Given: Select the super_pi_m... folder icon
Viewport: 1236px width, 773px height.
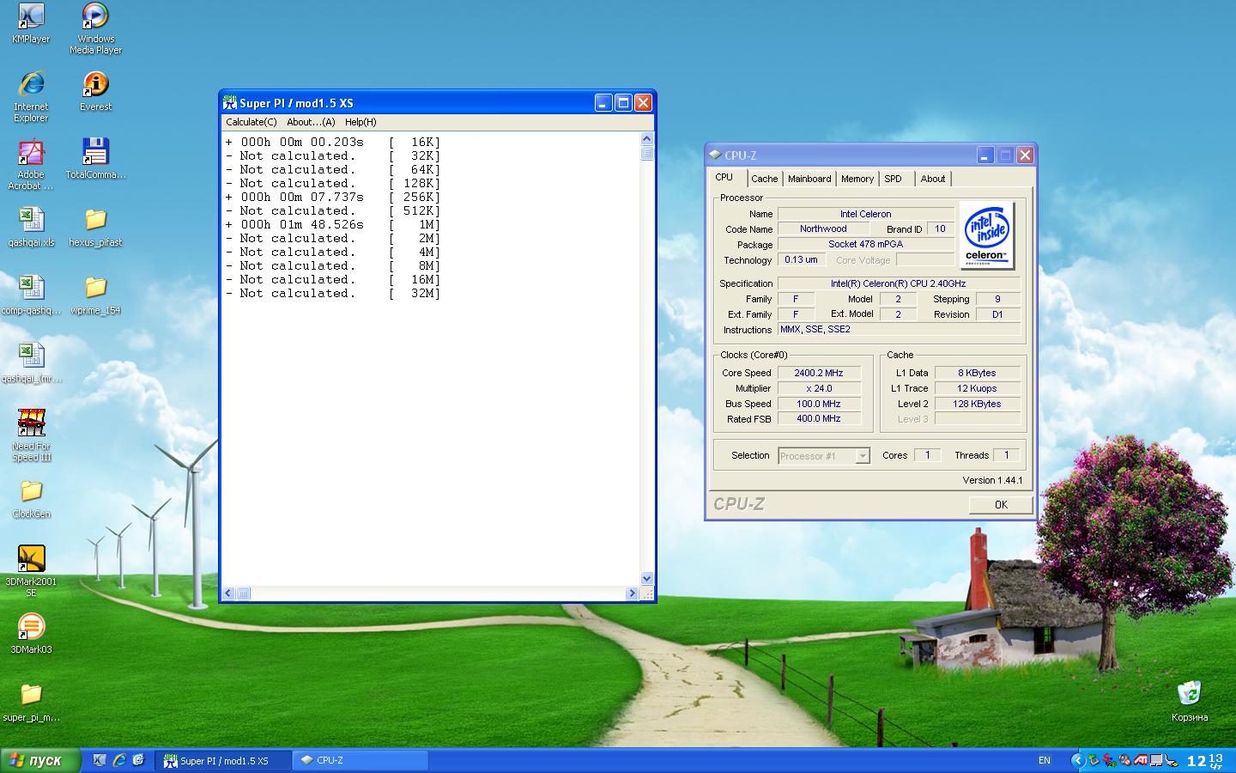Looking at the screenshot, I should pyautogui.click(x=31, y=702).
